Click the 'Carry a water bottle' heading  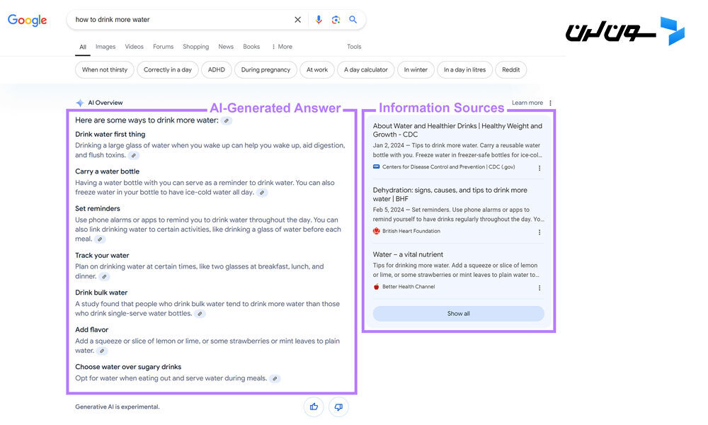point(107,171)
